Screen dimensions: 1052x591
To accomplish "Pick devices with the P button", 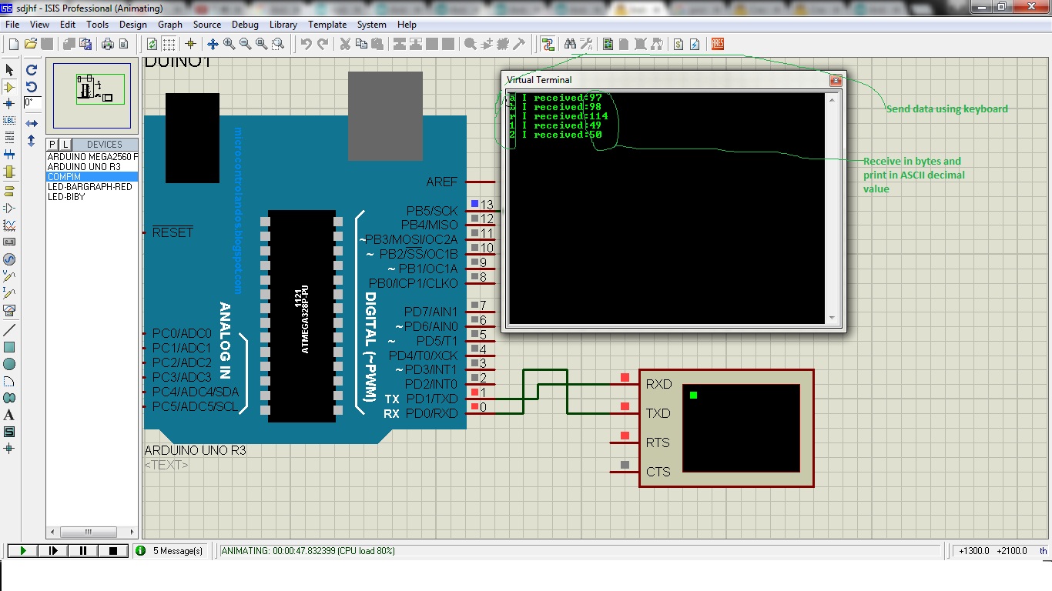I will (52, 145).
